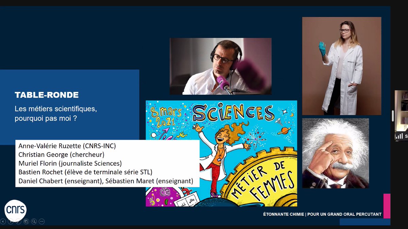Open the see all slides grid icon
Image resolution: width=408 pixels, height=229 pixels.
[x=26, y=222]
